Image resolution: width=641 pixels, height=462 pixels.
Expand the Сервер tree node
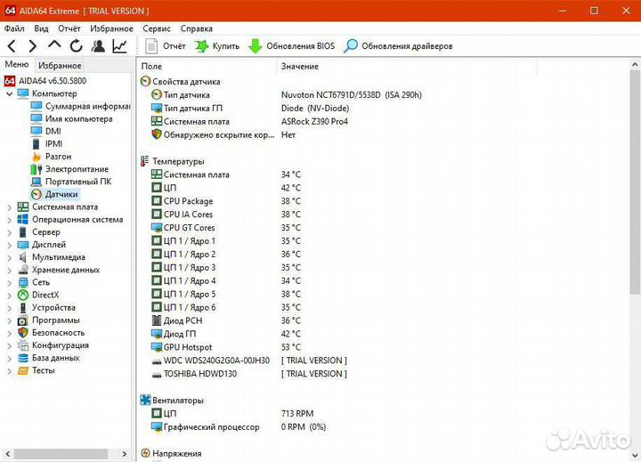point(10,232)
